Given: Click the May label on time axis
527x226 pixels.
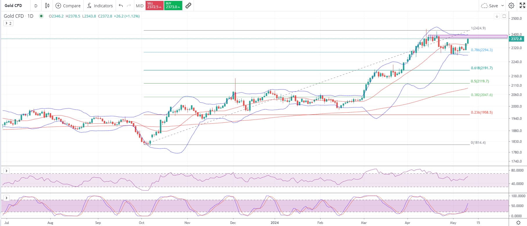Looking at the screenshot, I should pos(453,223).
